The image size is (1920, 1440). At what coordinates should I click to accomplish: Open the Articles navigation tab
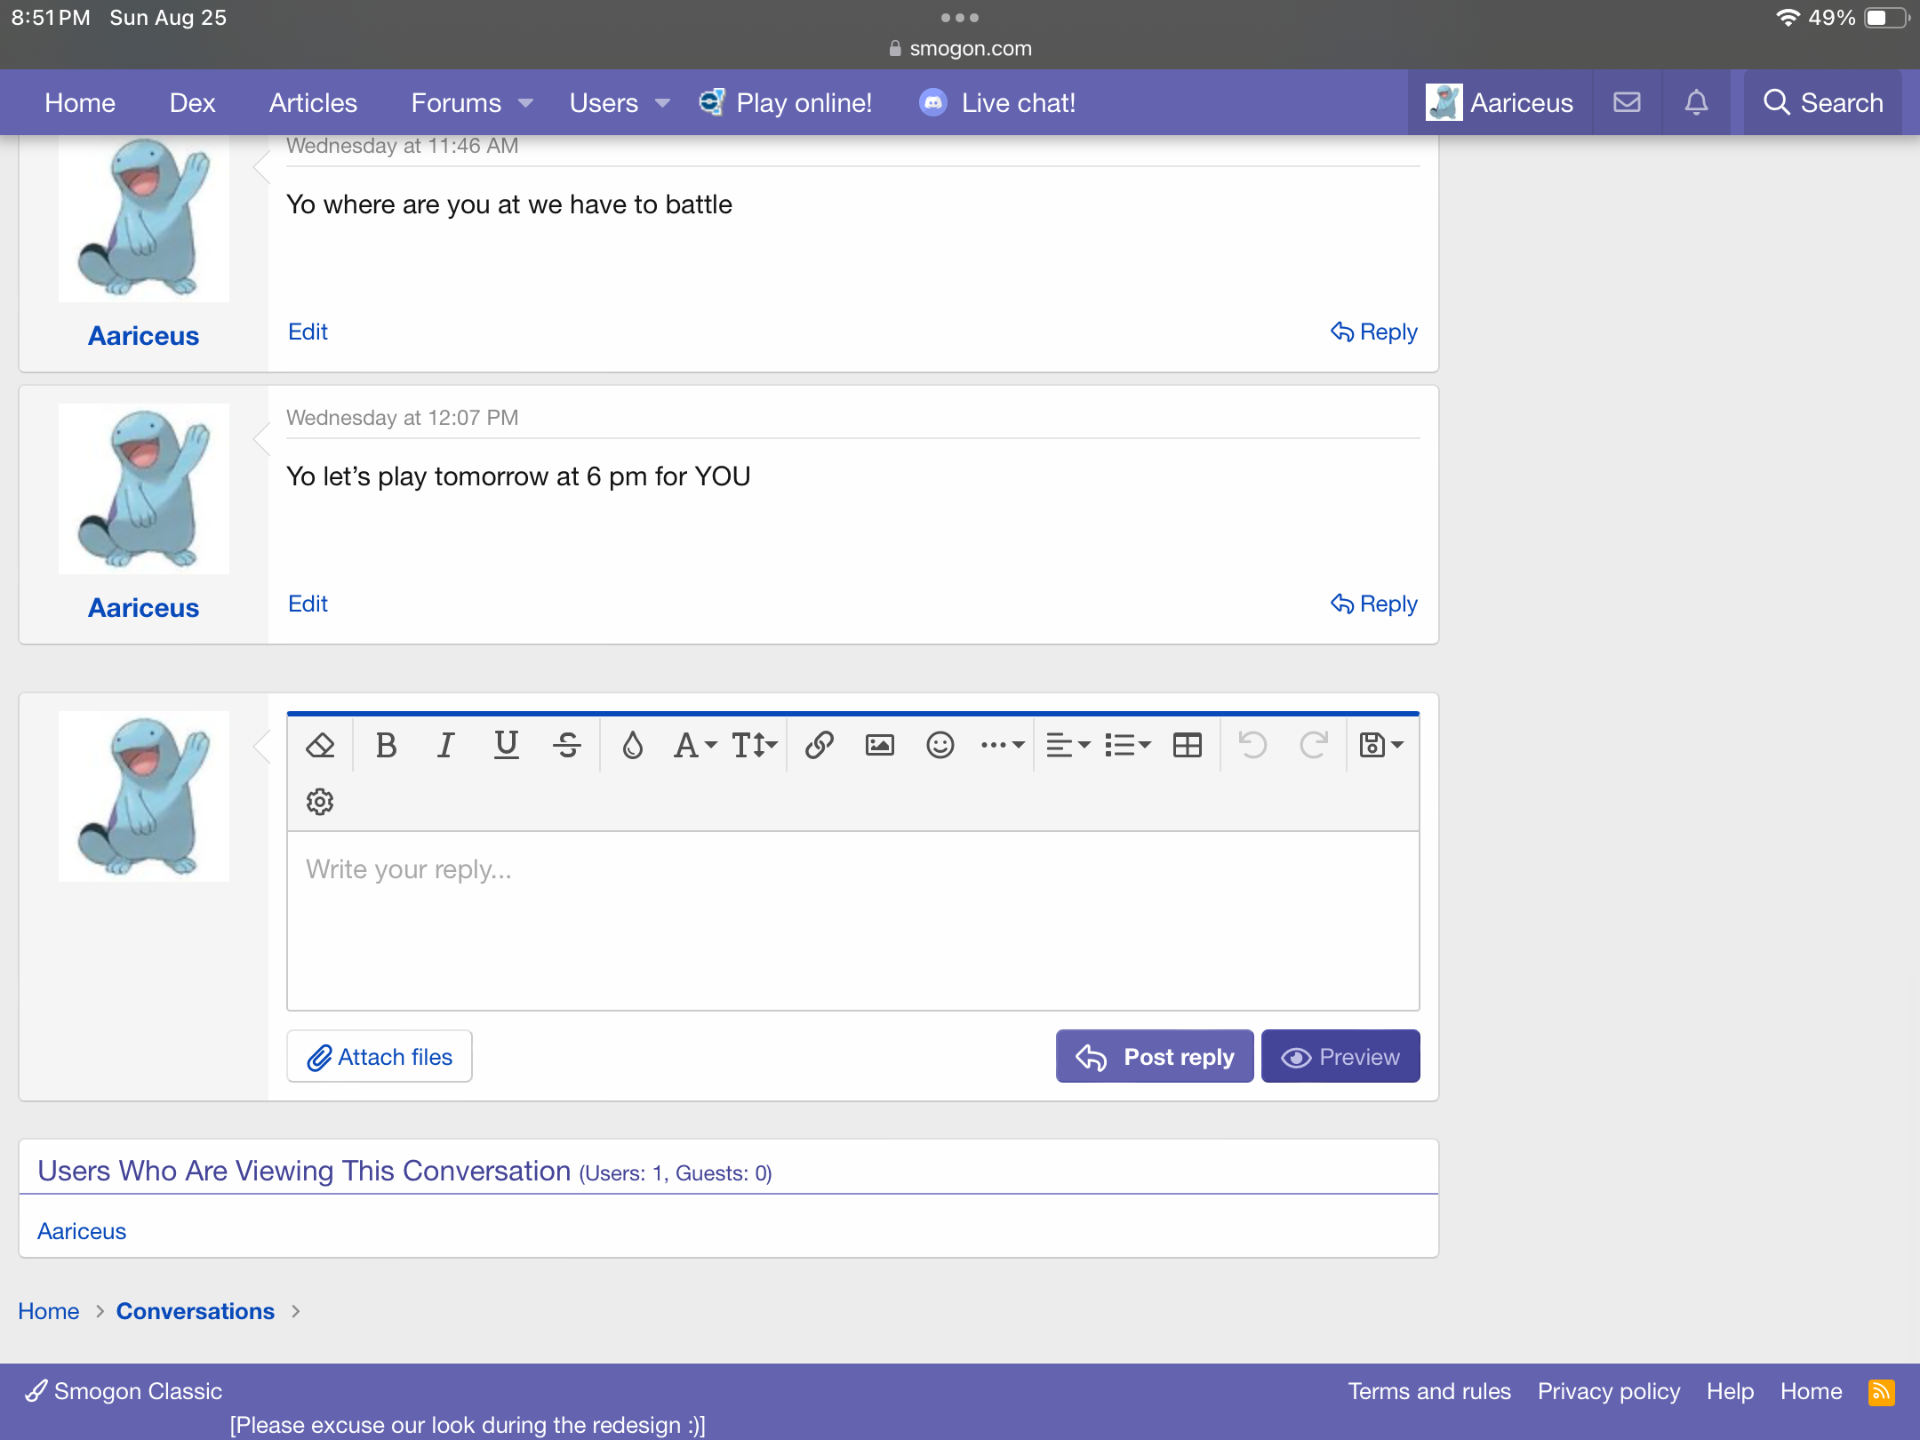point(313,103)
